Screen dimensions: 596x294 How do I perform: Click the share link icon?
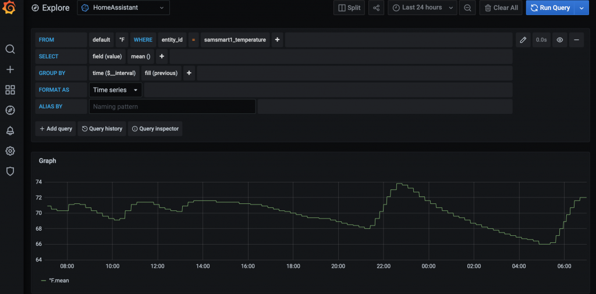coord(377,8)
